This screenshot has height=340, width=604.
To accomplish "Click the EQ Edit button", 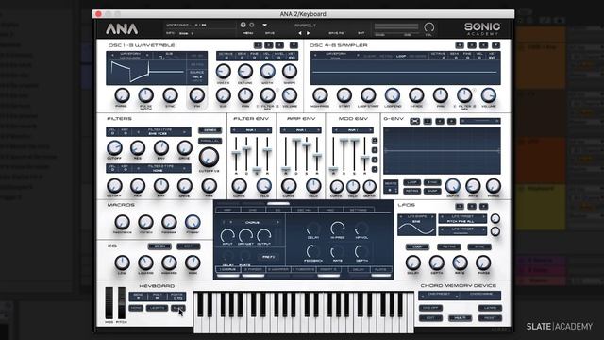I will click(x=188, y=246).
